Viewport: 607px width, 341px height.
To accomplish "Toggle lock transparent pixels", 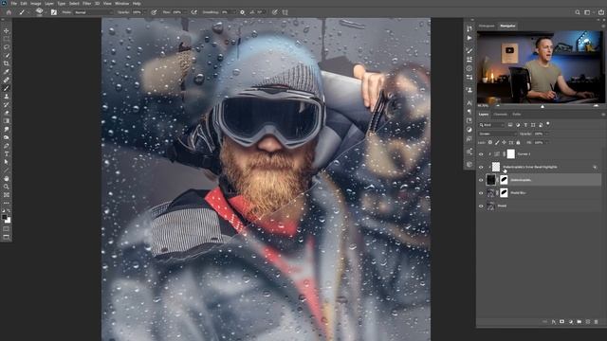I will pyautogui.click(x=490, y=143).
